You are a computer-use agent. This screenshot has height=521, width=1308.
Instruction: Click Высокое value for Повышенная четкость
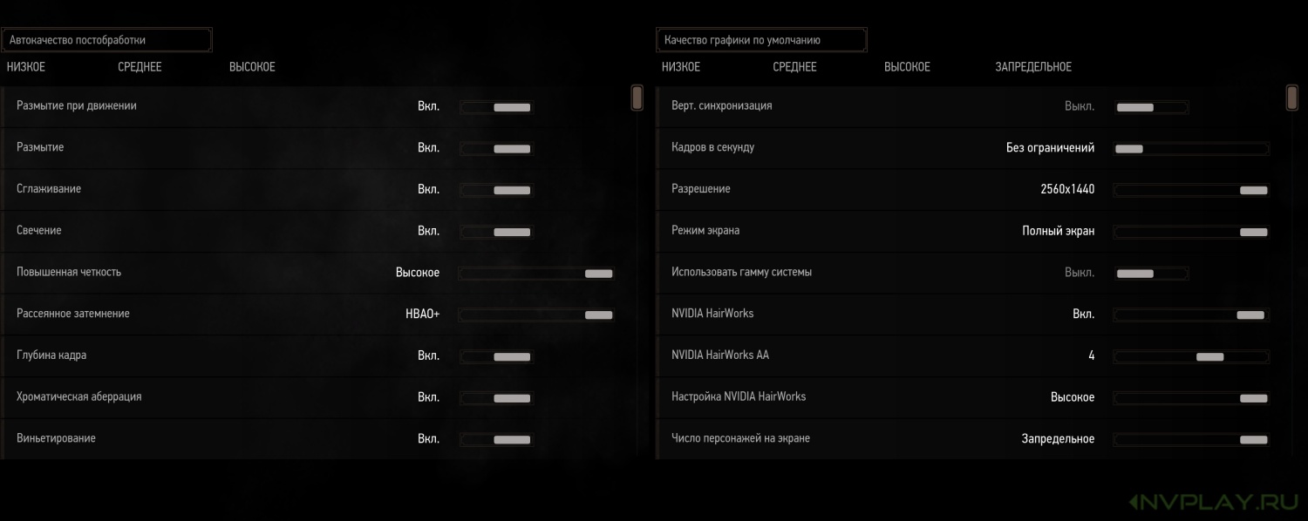pyautogui.click(x=418, y=273)
